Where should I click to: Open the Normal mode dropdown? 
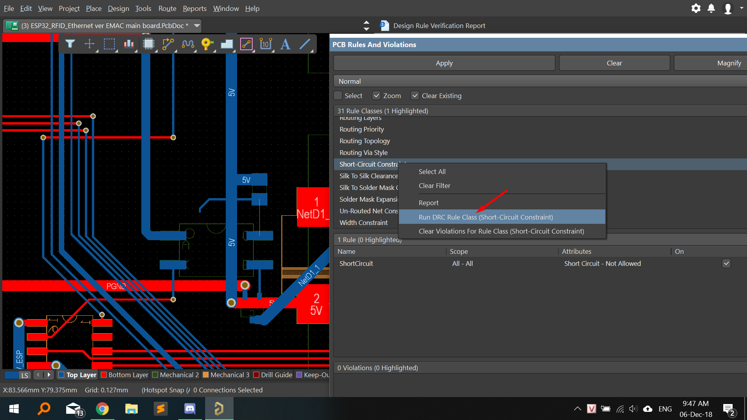(x=540, y=81)
